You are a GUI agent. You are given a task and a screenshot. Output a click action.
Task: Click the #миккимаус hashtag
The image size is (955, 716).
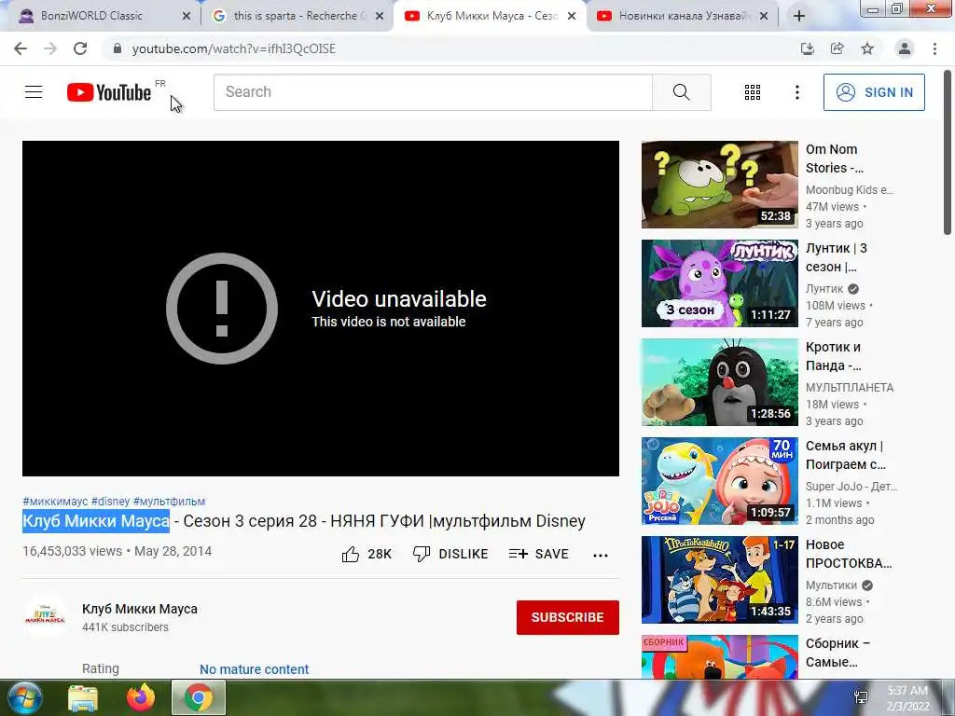pyautogui.click(x=55, y=501)
